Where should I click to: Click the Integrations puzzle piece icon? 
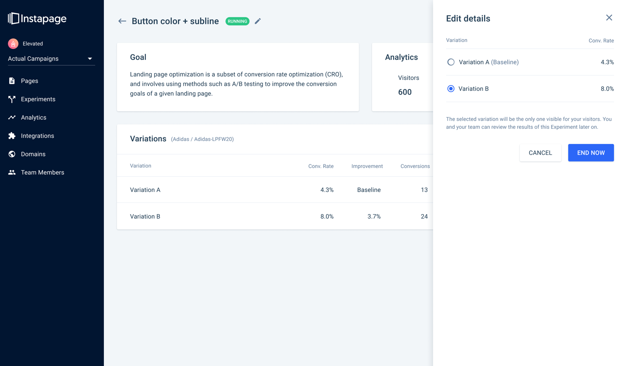click(x=12, y=136)
